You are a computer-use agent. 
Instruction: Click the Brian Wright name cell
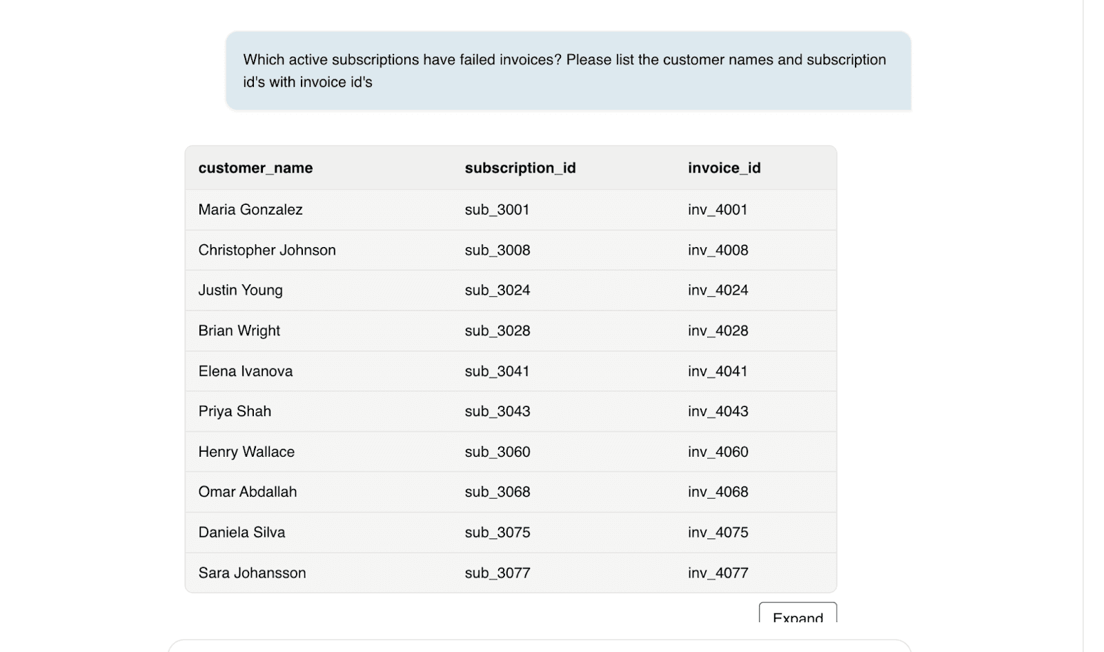coord(239,330)
